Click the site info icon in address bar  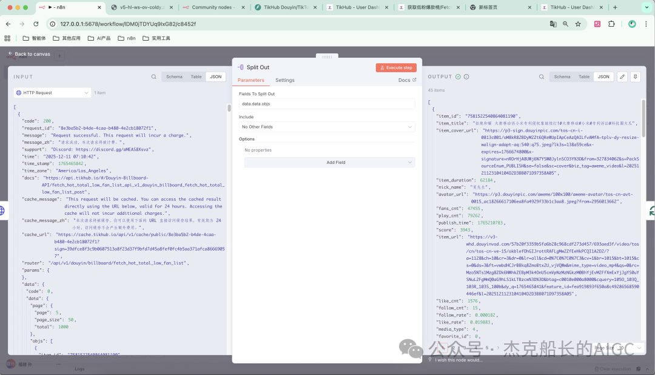pos(53,24)
